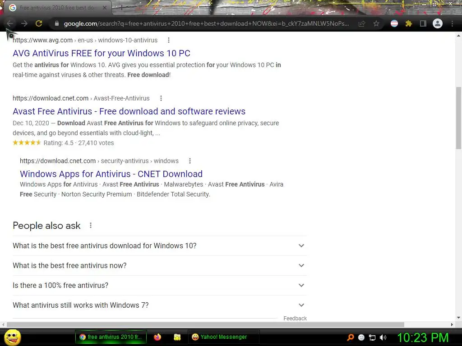Click the avg.com windows-10-antivirus URL
Screen dimensions: 462x346
pyautogui.click(x=85, y=40)
